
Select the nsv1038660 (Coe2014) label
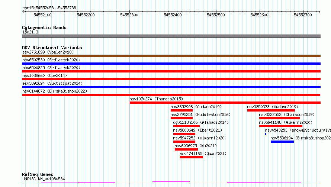(x=45, y=75)
